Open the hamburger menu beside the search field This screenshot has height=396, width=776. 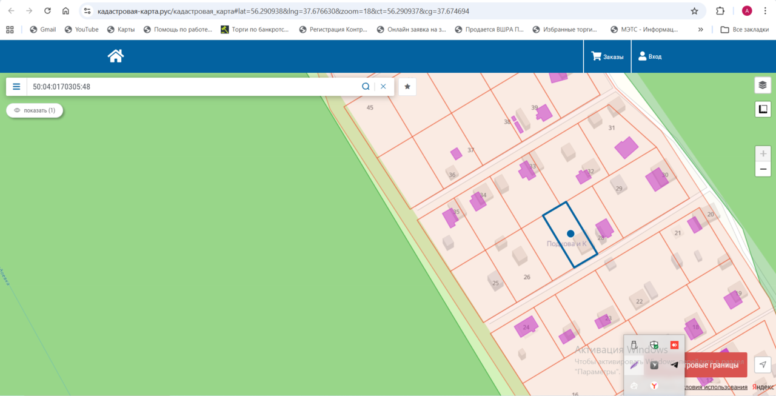pyautogui.click(x=16, y=87)
